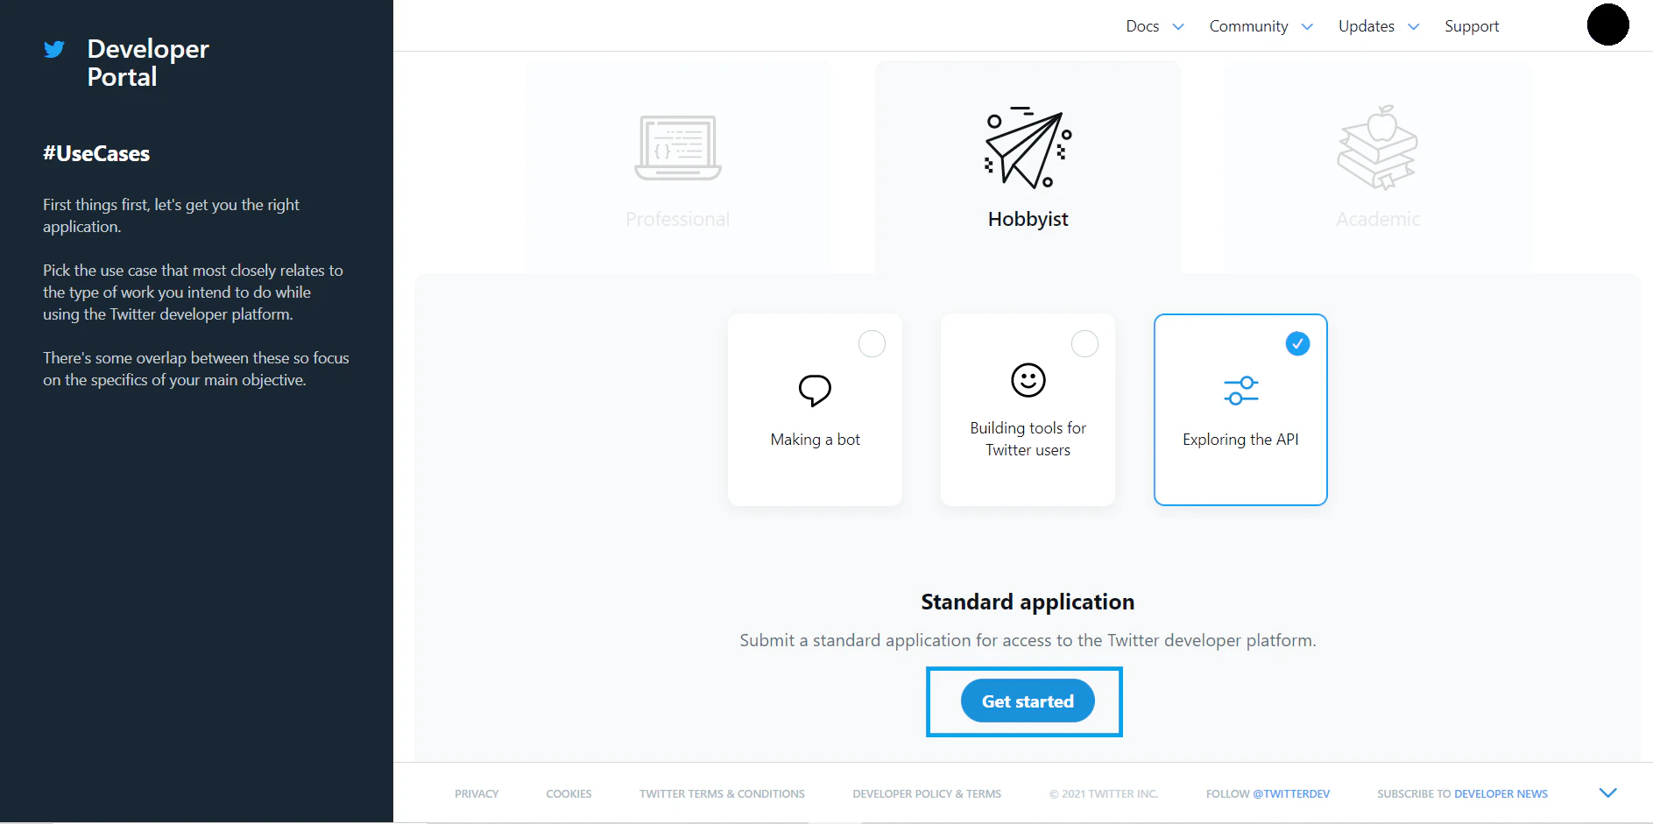
Task: Expand the footer chevron arrow
Action: tap(1607, 792)
